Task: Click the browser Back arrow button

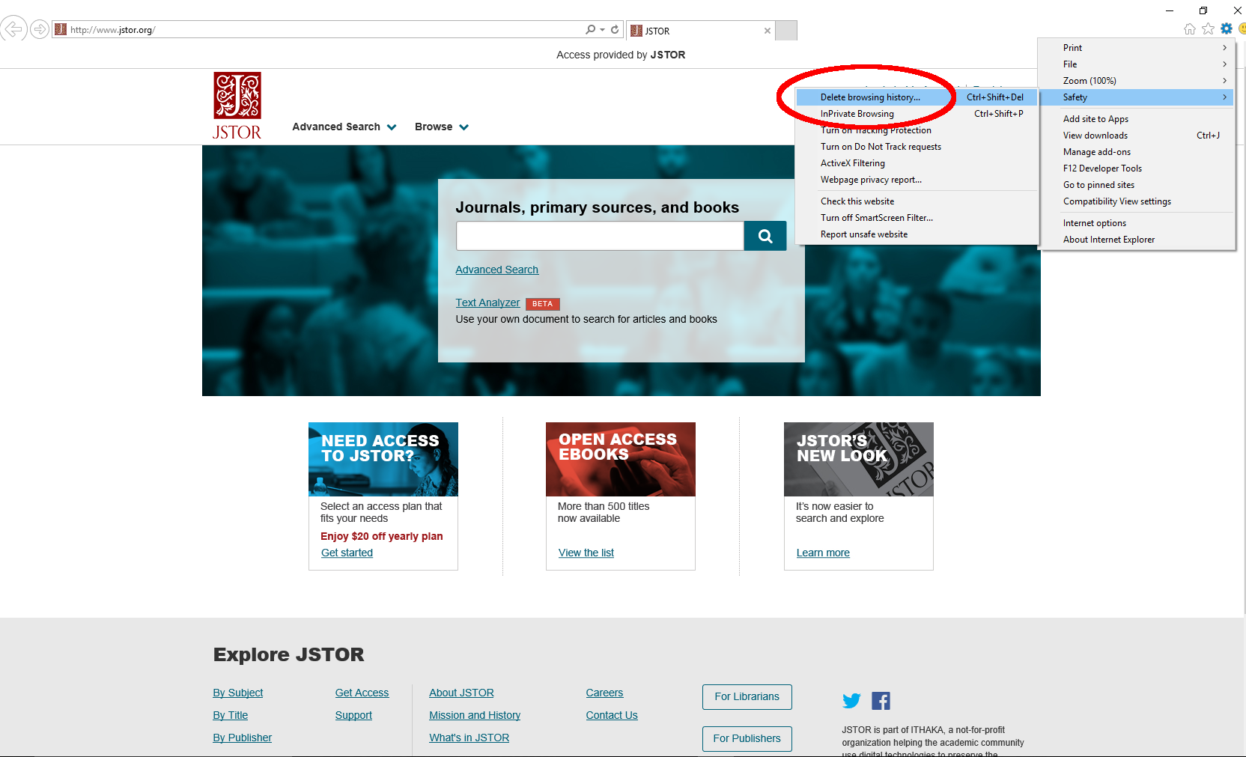Action: (x=13, y=29)
